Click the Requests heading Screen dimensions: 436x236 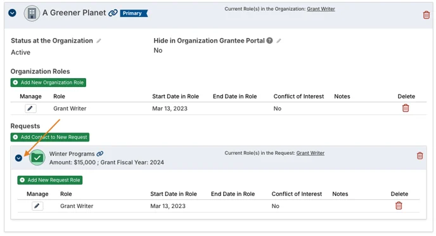click(x=25, y=126)
